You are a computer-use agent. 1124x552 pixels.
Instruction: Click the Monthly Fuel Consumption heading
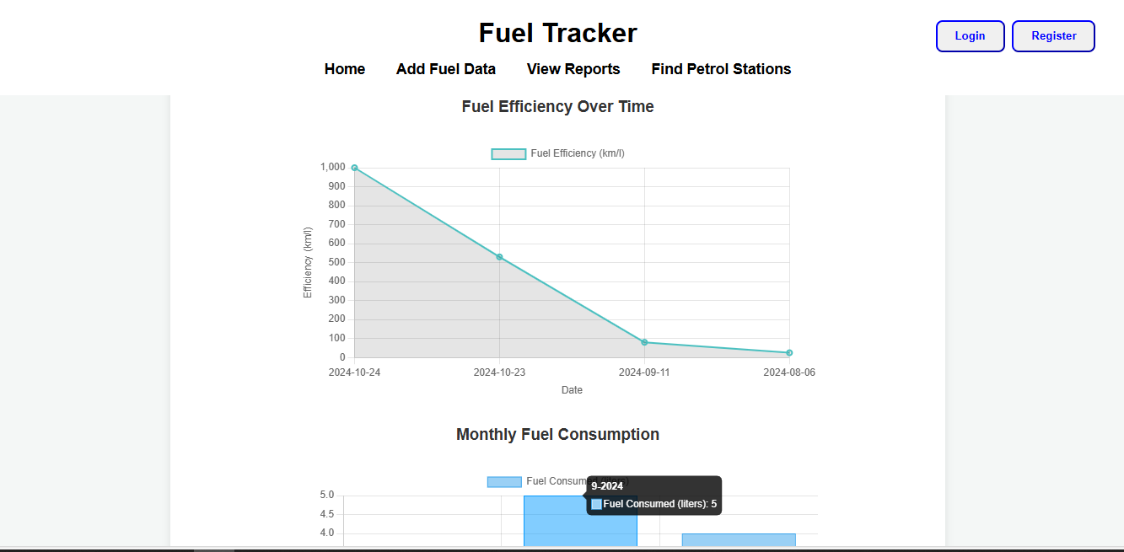[557, 435]
